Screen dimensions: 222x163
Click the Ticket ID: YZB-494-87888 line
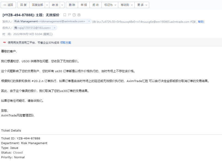pyautogui.click(x=21, y=138)
